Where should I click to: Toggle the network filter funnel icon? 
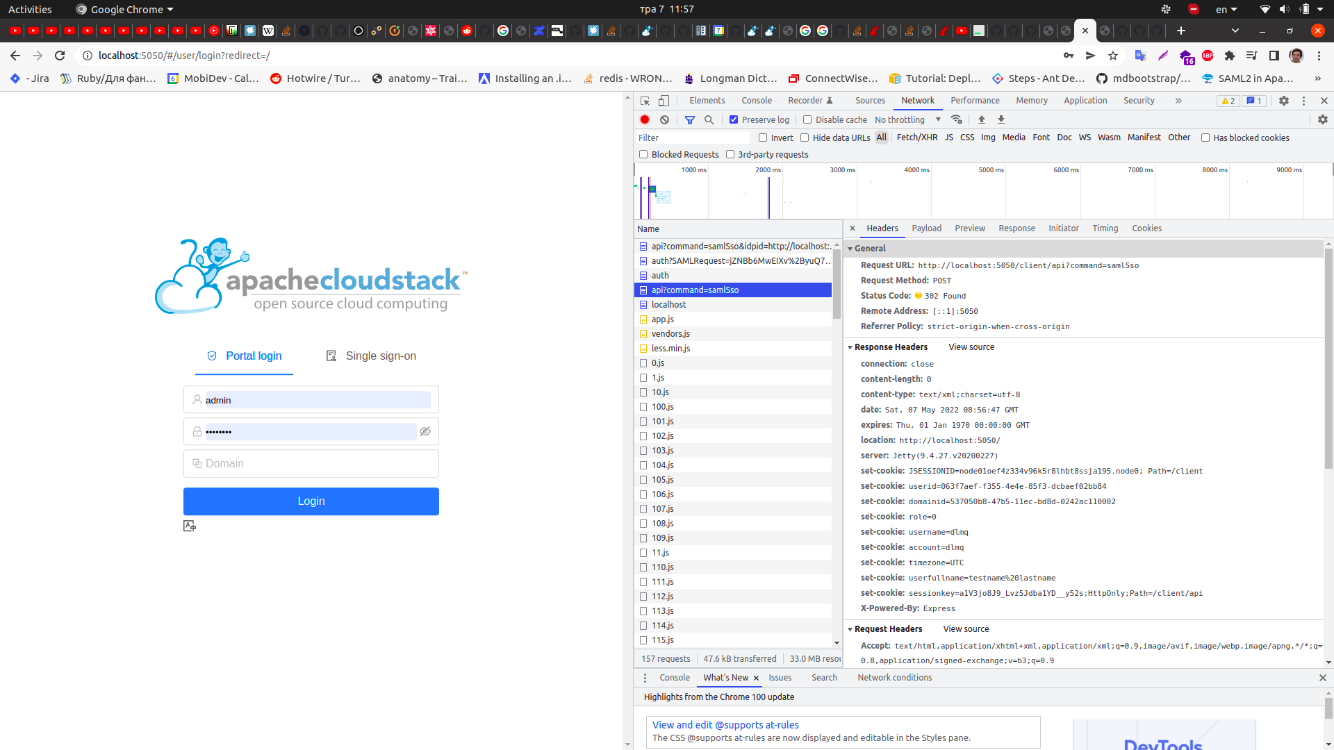689,119
